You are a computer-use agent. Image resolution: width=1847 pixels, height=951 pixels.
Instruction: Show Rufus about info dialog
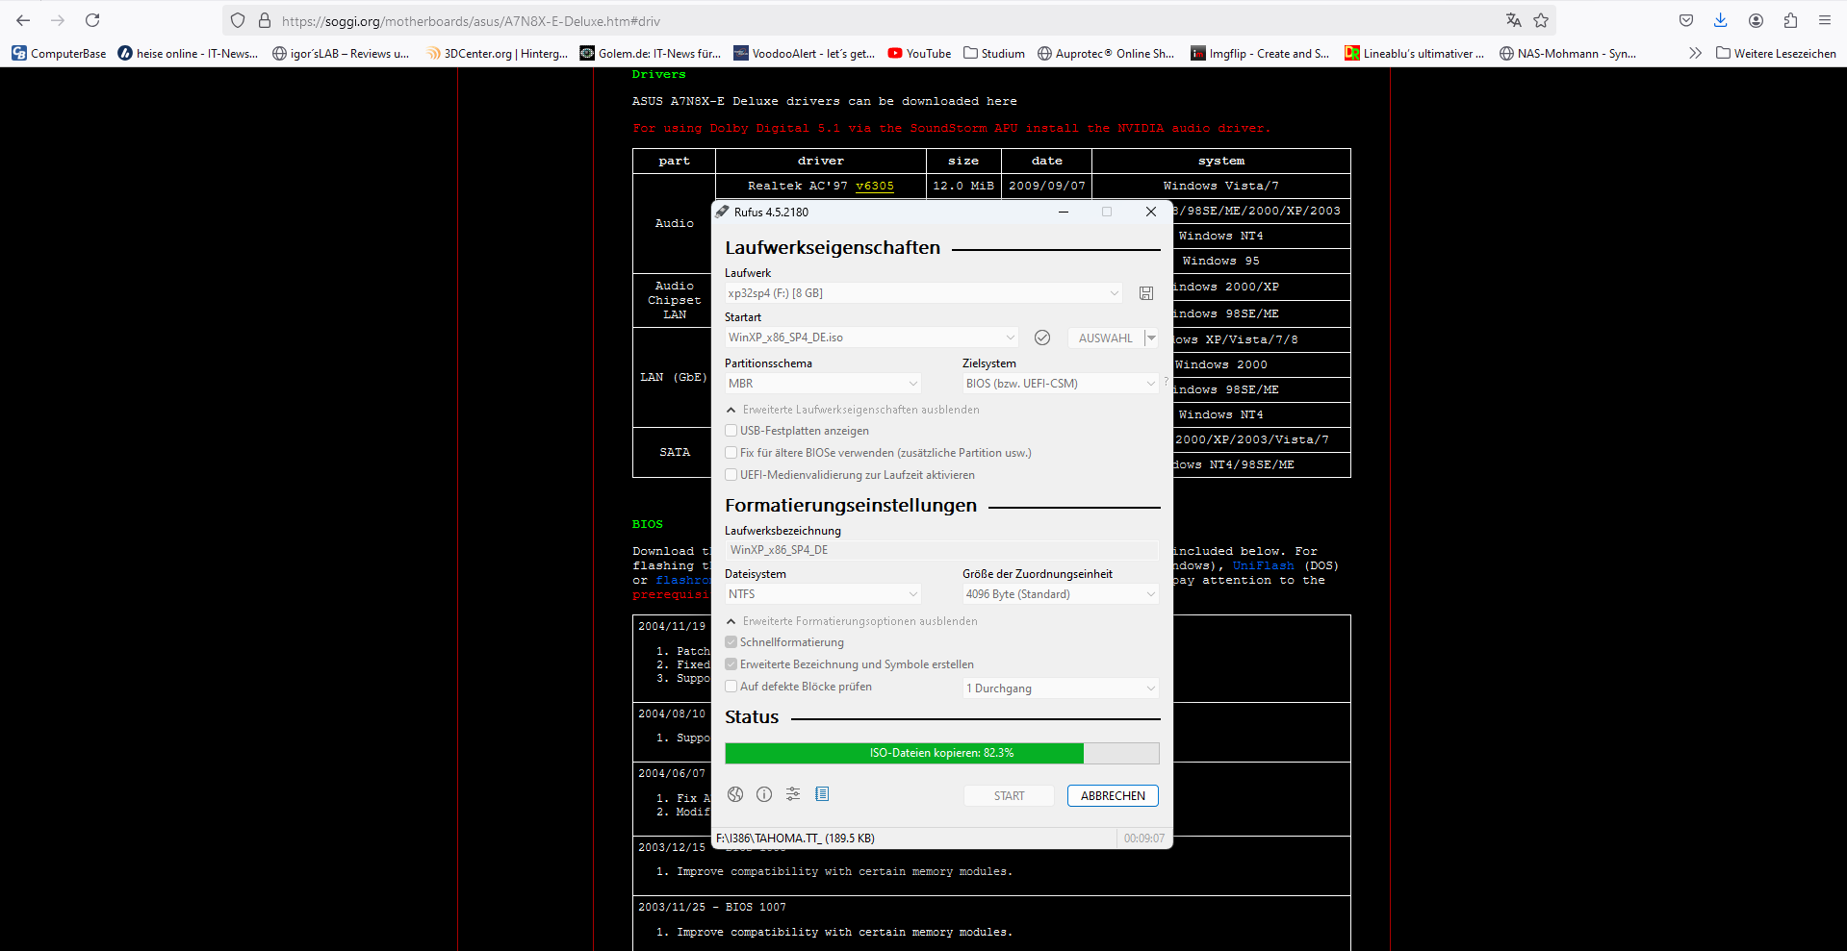click(x=763, y=794)
